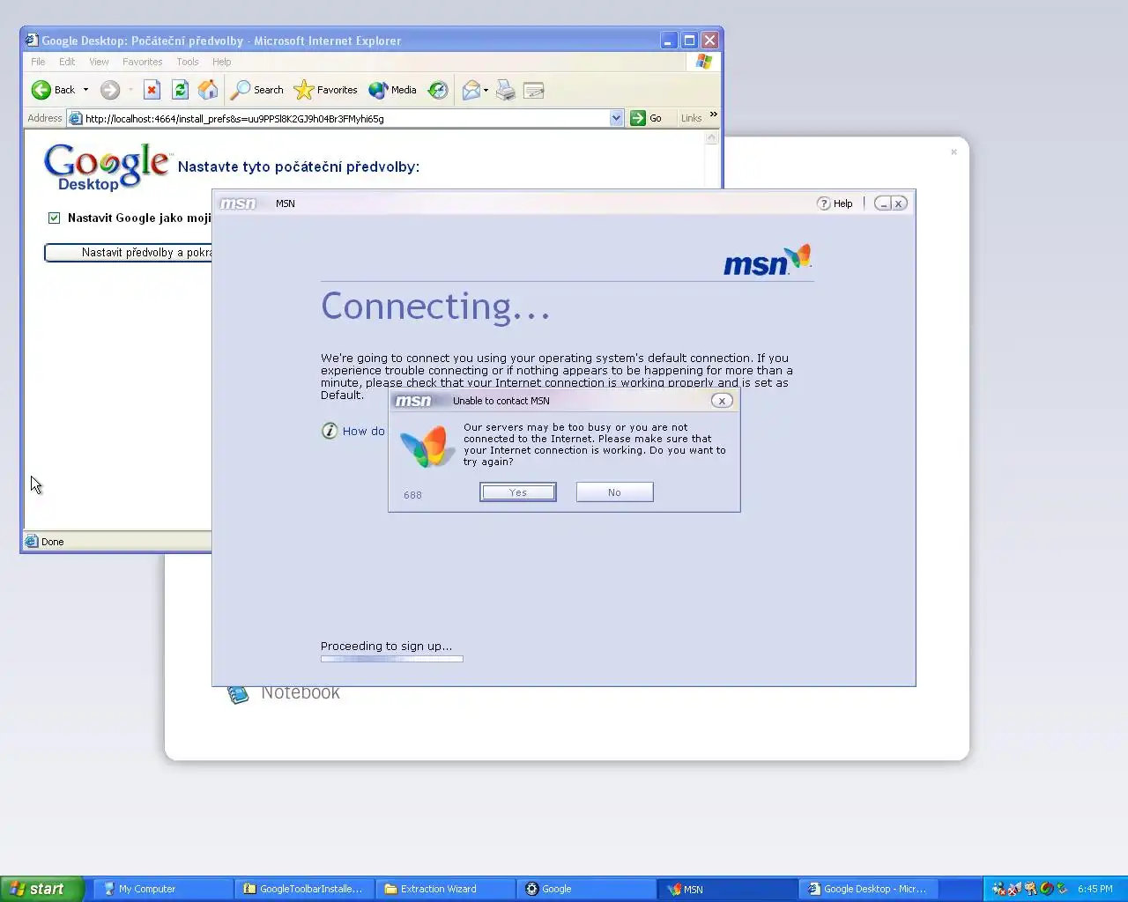Click the Back arrow icon in Internet Explorer
The width and height of the screenshot is (1128, 902).
point(41,90)
